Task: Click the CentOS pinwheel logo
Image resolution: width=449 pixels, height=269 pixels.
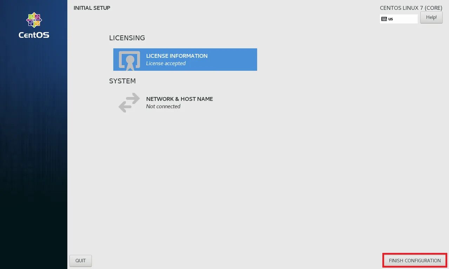Action: tap(34, 20)
